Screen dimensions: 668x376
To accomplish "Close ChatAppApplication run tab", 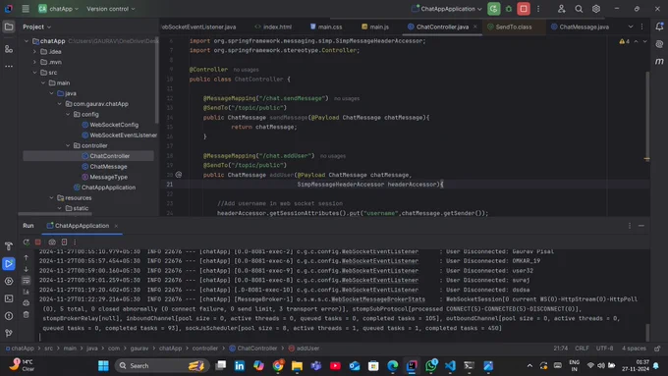I will click(116, 226).
